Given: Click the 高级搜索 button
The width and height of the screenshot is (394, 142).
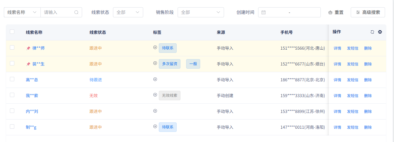Looking at the screenshot, I should pyautogui.click(x=368, y=12).
